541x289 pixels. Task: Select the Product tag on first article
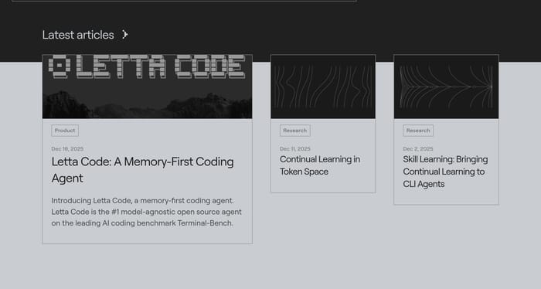[65, 131]
